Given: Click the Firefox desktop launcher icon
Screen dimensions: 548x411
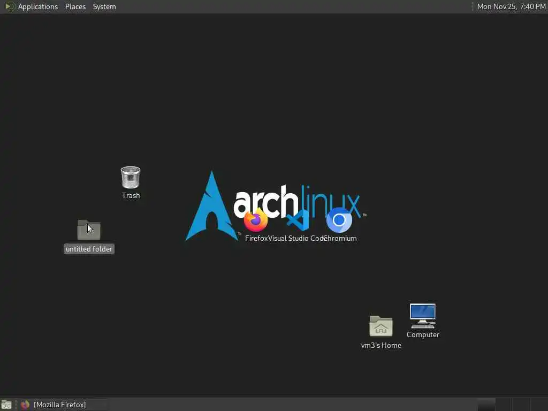Looking at the screenshot, I should click(x=256, y=220).
